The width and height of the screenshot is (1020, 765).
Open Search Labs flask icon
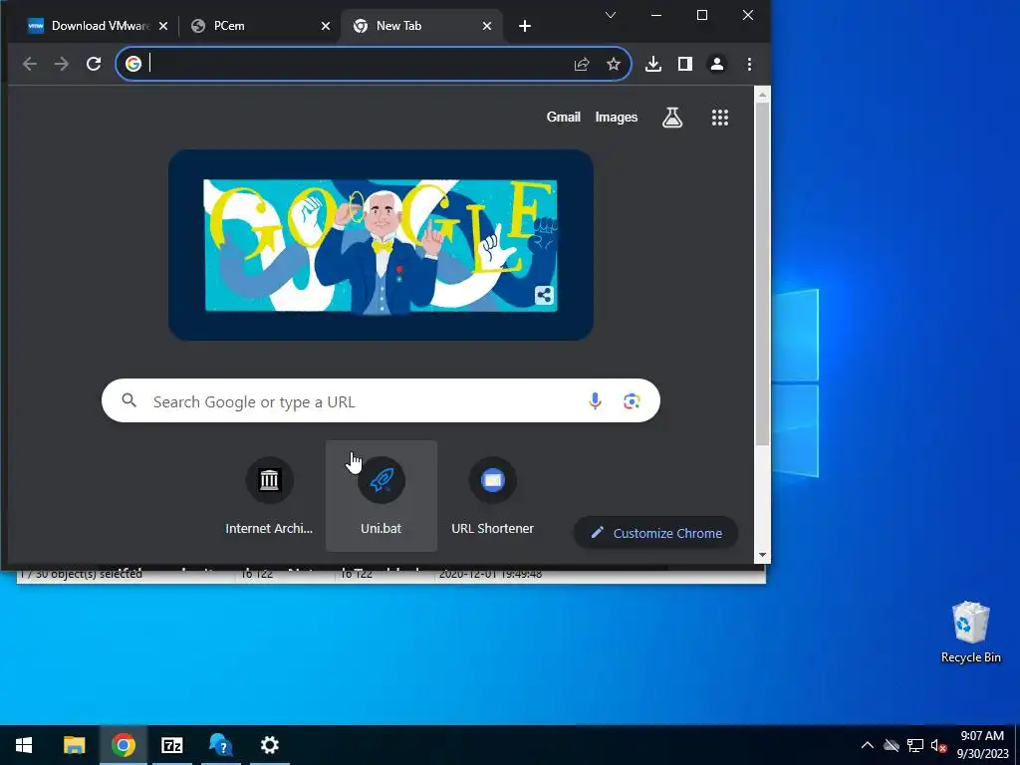click(672, 118)
